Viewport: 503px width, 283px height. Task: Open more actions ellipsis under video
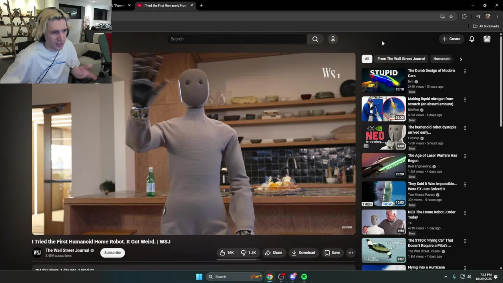[351, 253]
